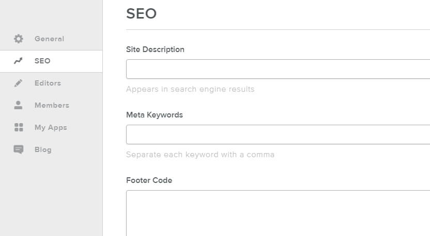Click the "Site Description" field label
430x236 pixels.
pos(155,49)
